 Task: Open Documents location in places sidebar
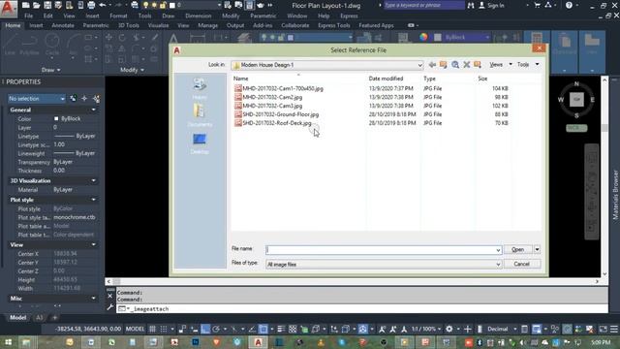[x=200, y=115]
